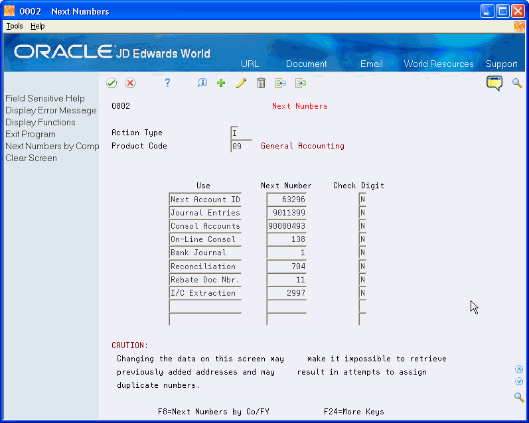Open the question mark help icon

click(x=167, y=83)
